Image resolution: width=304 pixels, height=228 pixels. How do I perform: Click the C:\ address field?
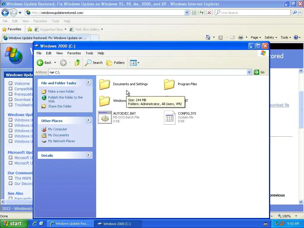(148, 72)
